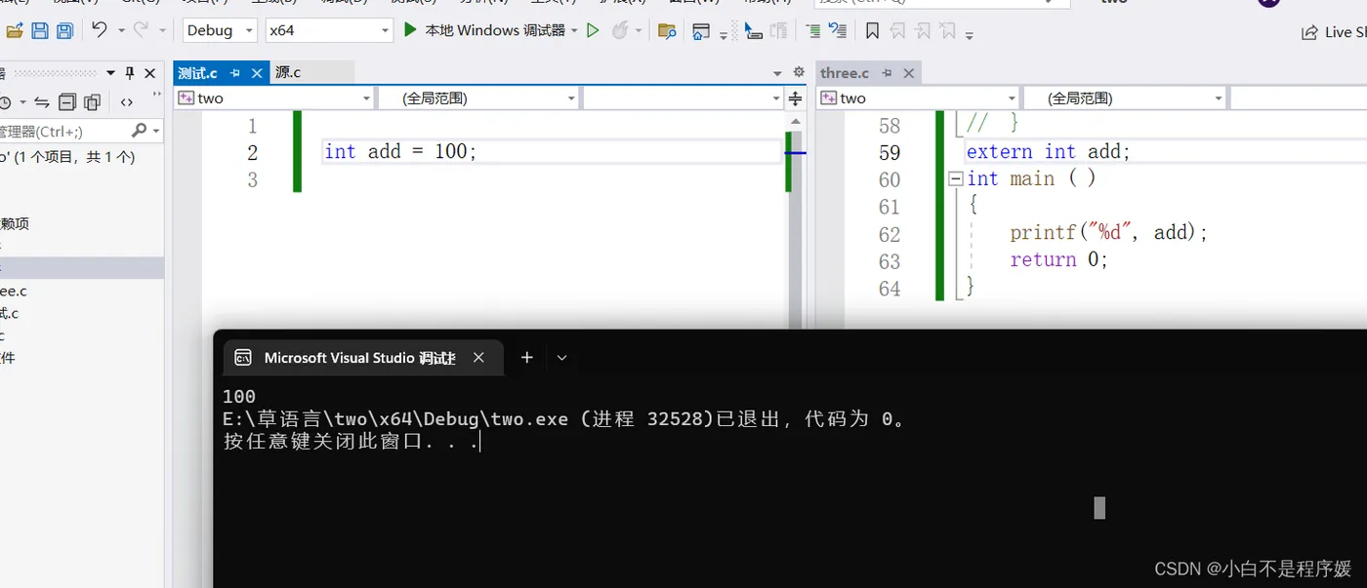Open dropdown arrow beside 本地 Windows 调试器
This screenshot has width=1367, height=588.
(x=574, y=31)
